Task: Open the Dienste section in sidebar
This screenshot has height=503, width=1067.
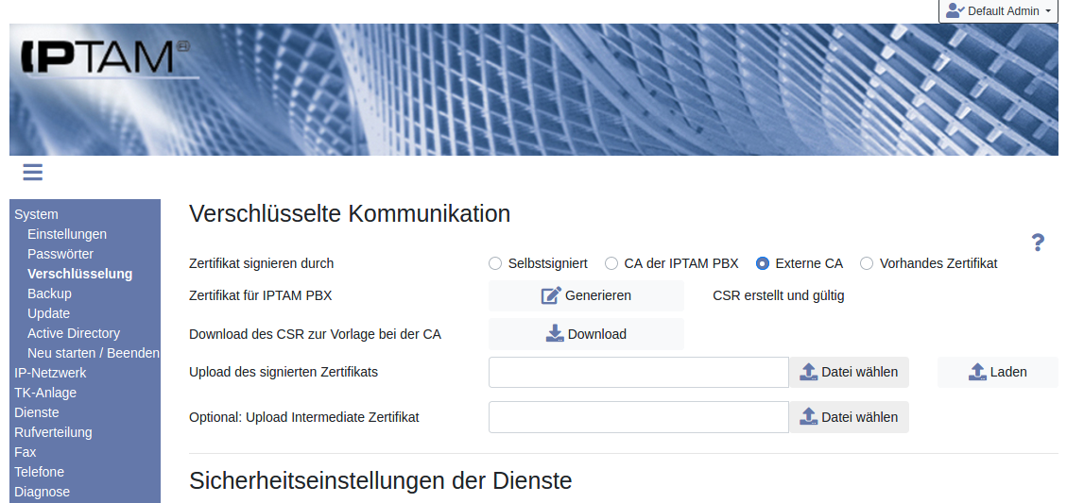Action: (37, 412)
